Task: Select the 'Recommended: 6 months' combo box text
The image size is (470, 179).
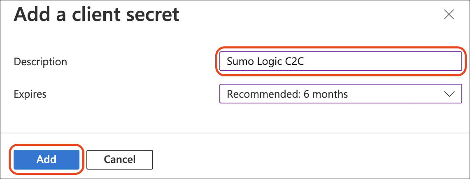Action: coord(287,94)
